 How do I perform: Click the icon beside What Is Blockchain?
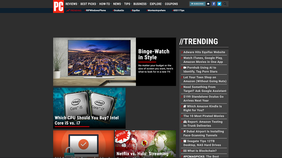tap(185, 151)
